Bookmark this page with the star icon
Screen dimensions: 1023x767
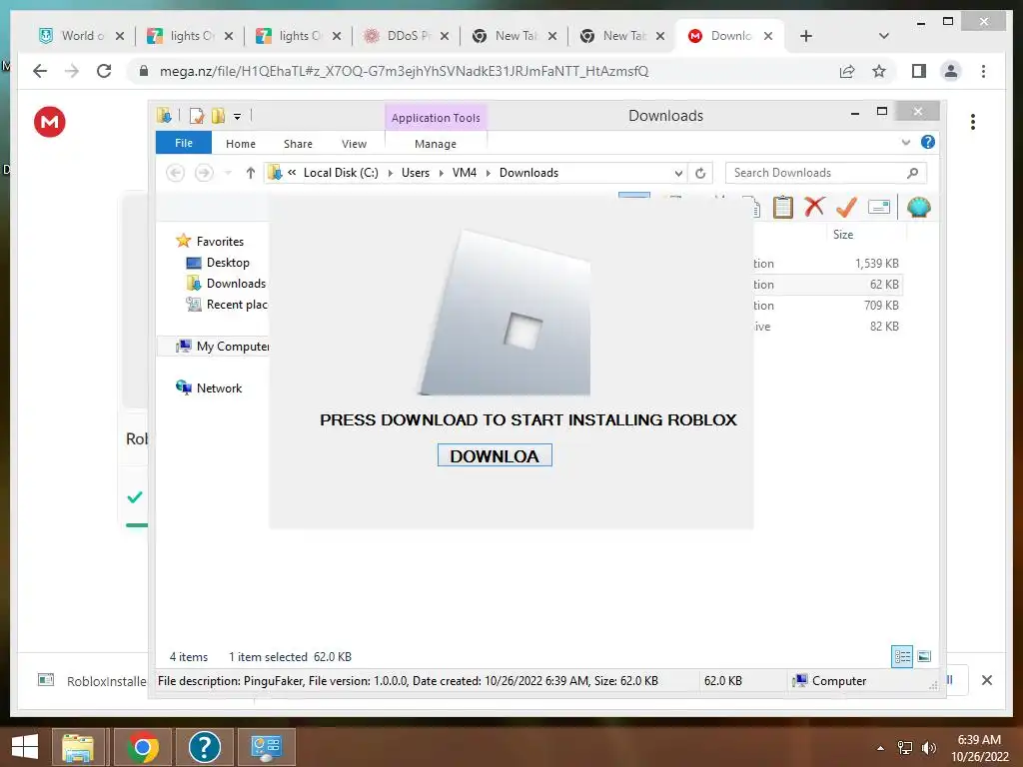click(879, 71)
